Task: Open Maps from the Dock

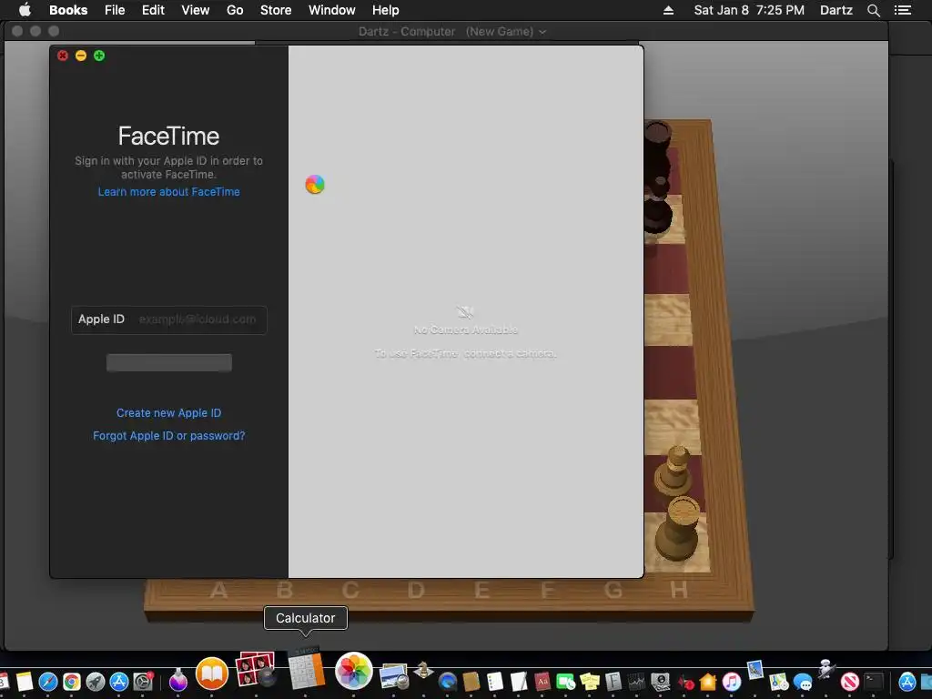Action: [779, 681]
